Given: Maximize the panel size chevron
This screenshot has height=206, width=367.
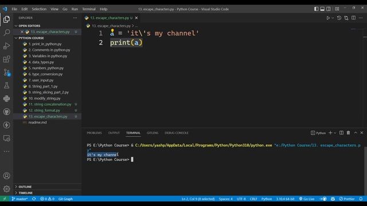Looking at the screenshot, I should (356, 133).
